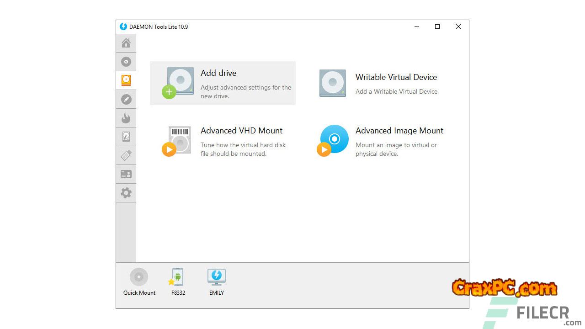Open the gear Settings sidebar icon
585x329 pixels.
coord(126,193)
